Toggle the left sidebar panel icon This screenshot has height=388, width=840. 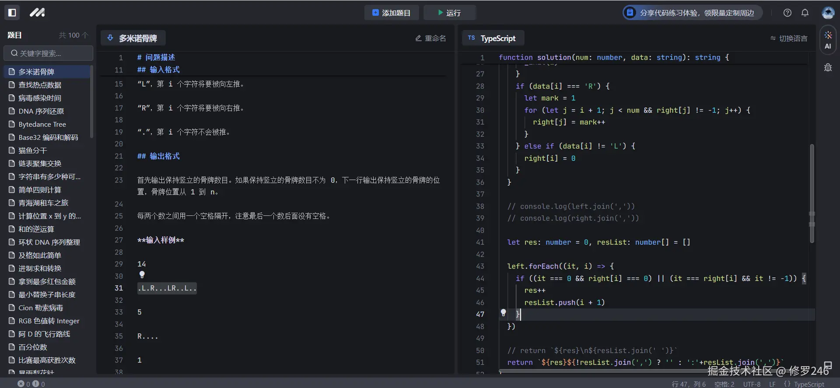tap(12, 13)
